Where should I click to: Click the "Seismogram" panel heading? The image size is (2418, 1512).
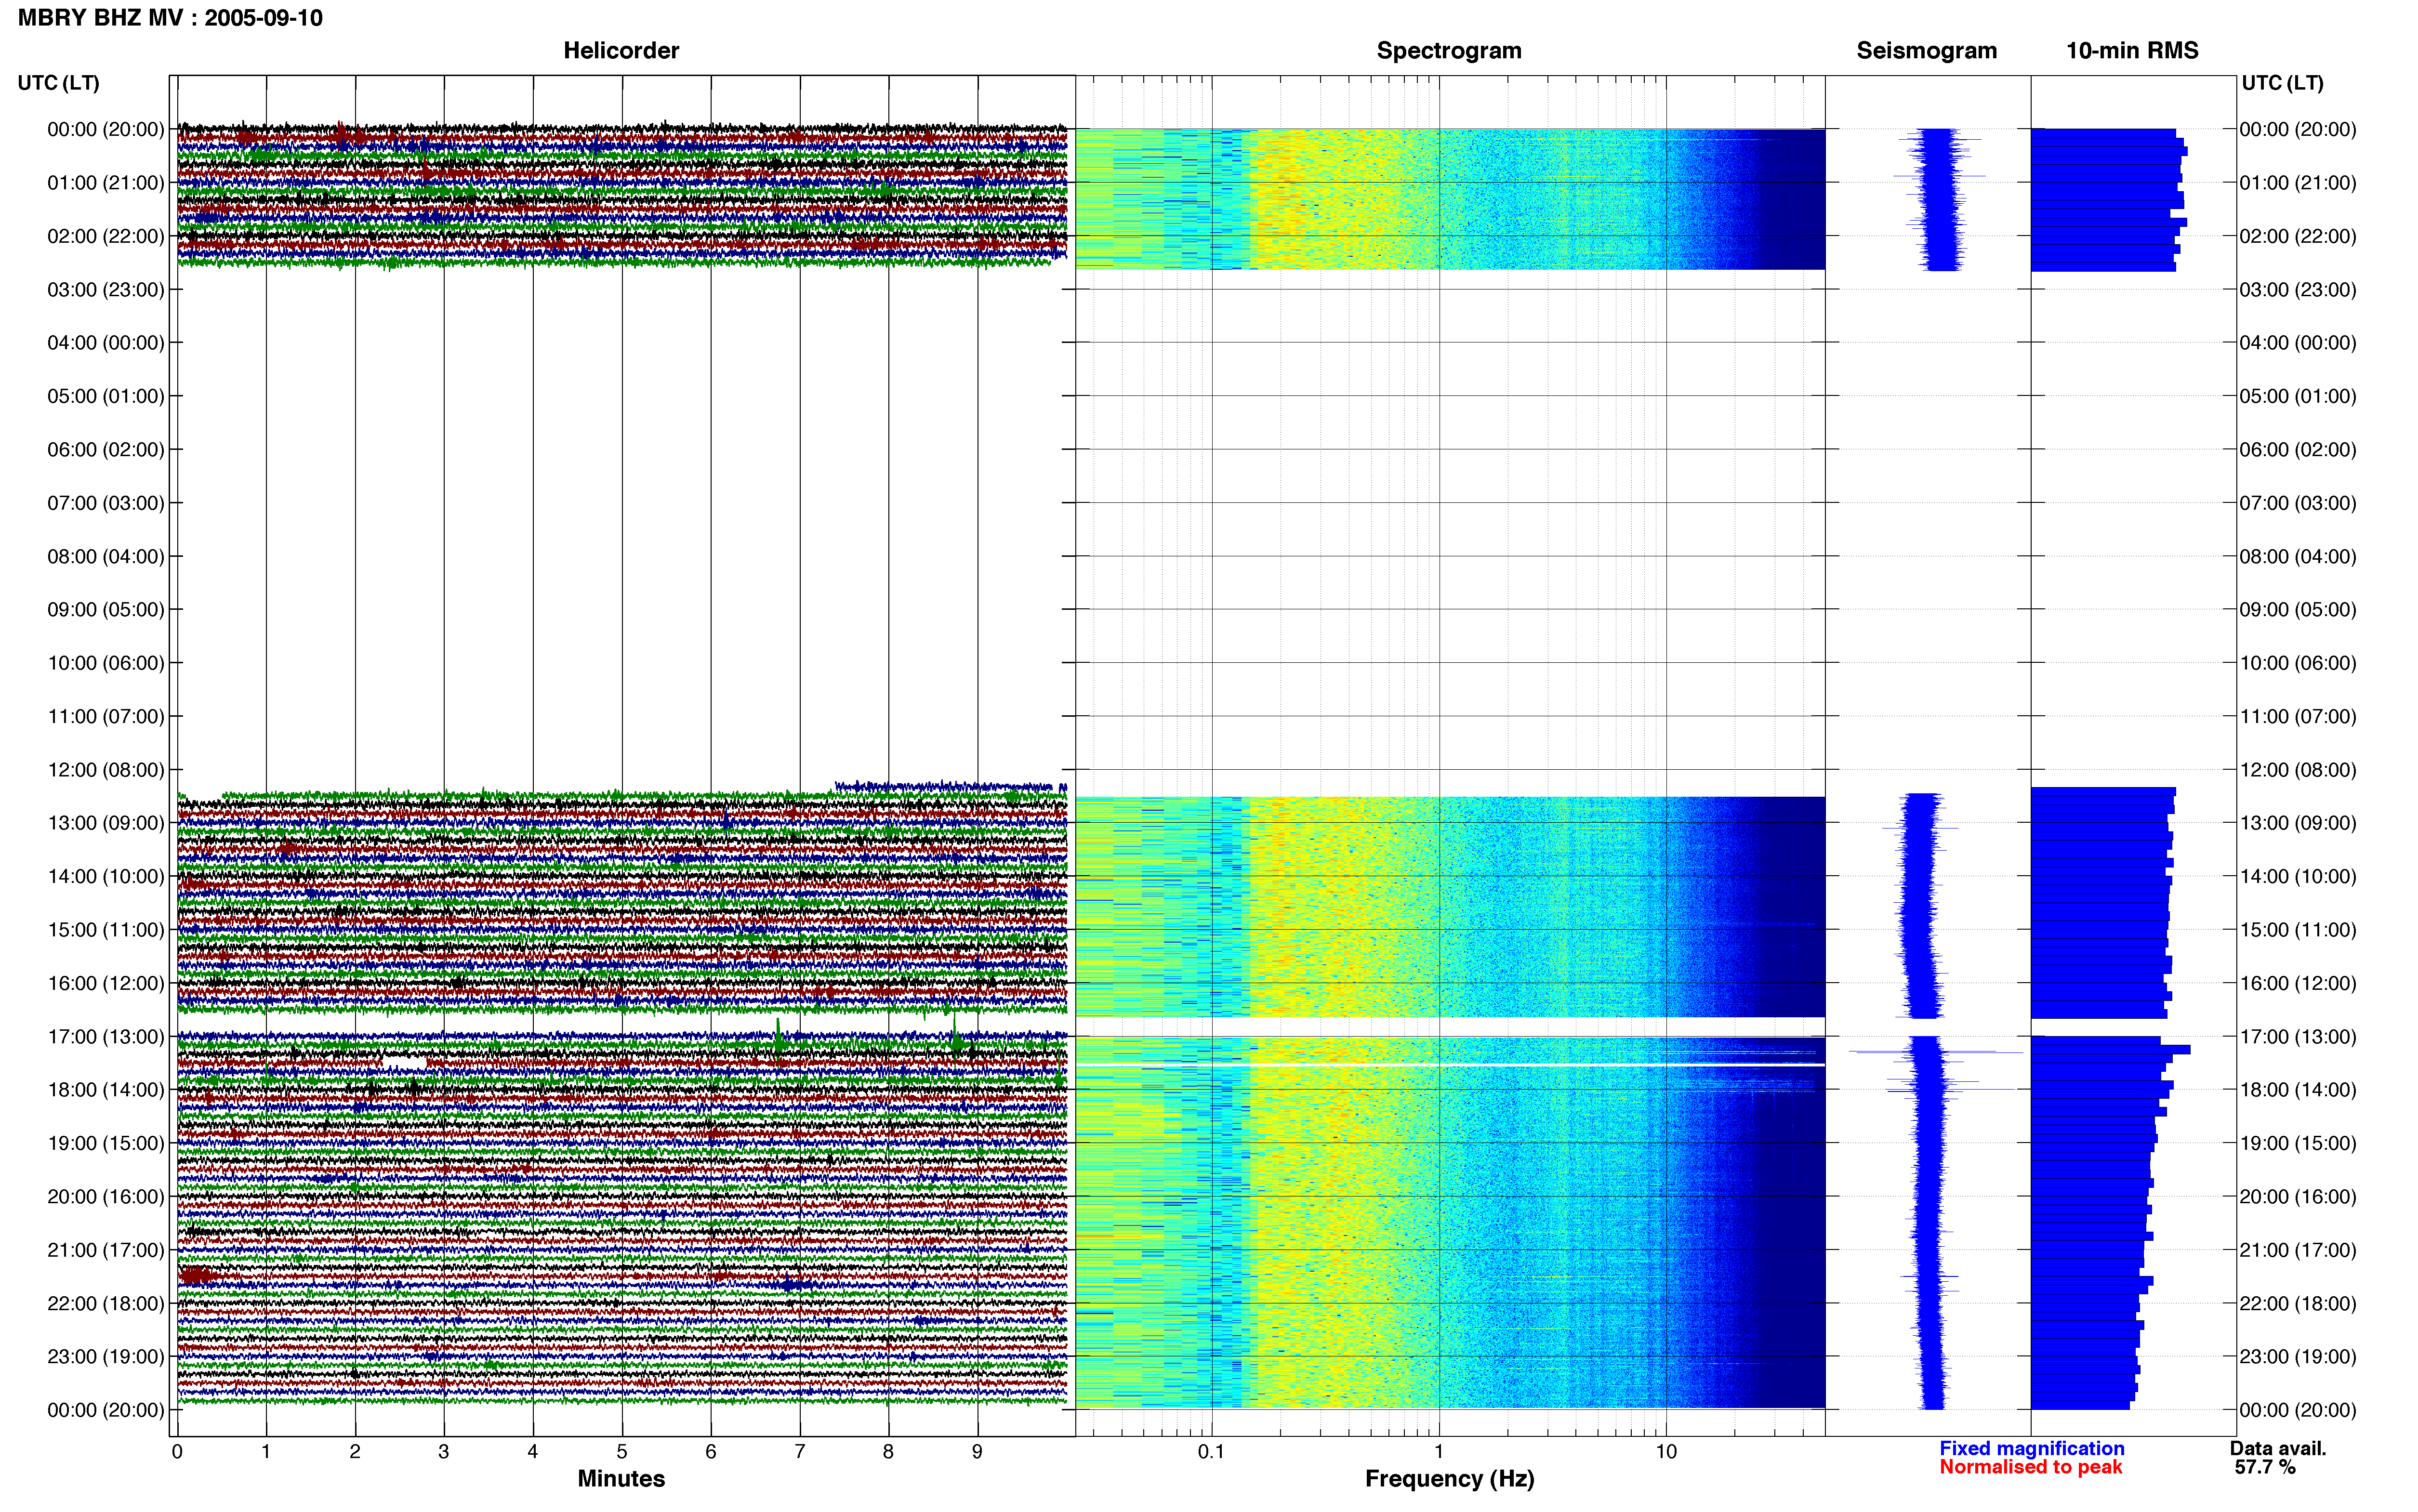pos(1926,51)
